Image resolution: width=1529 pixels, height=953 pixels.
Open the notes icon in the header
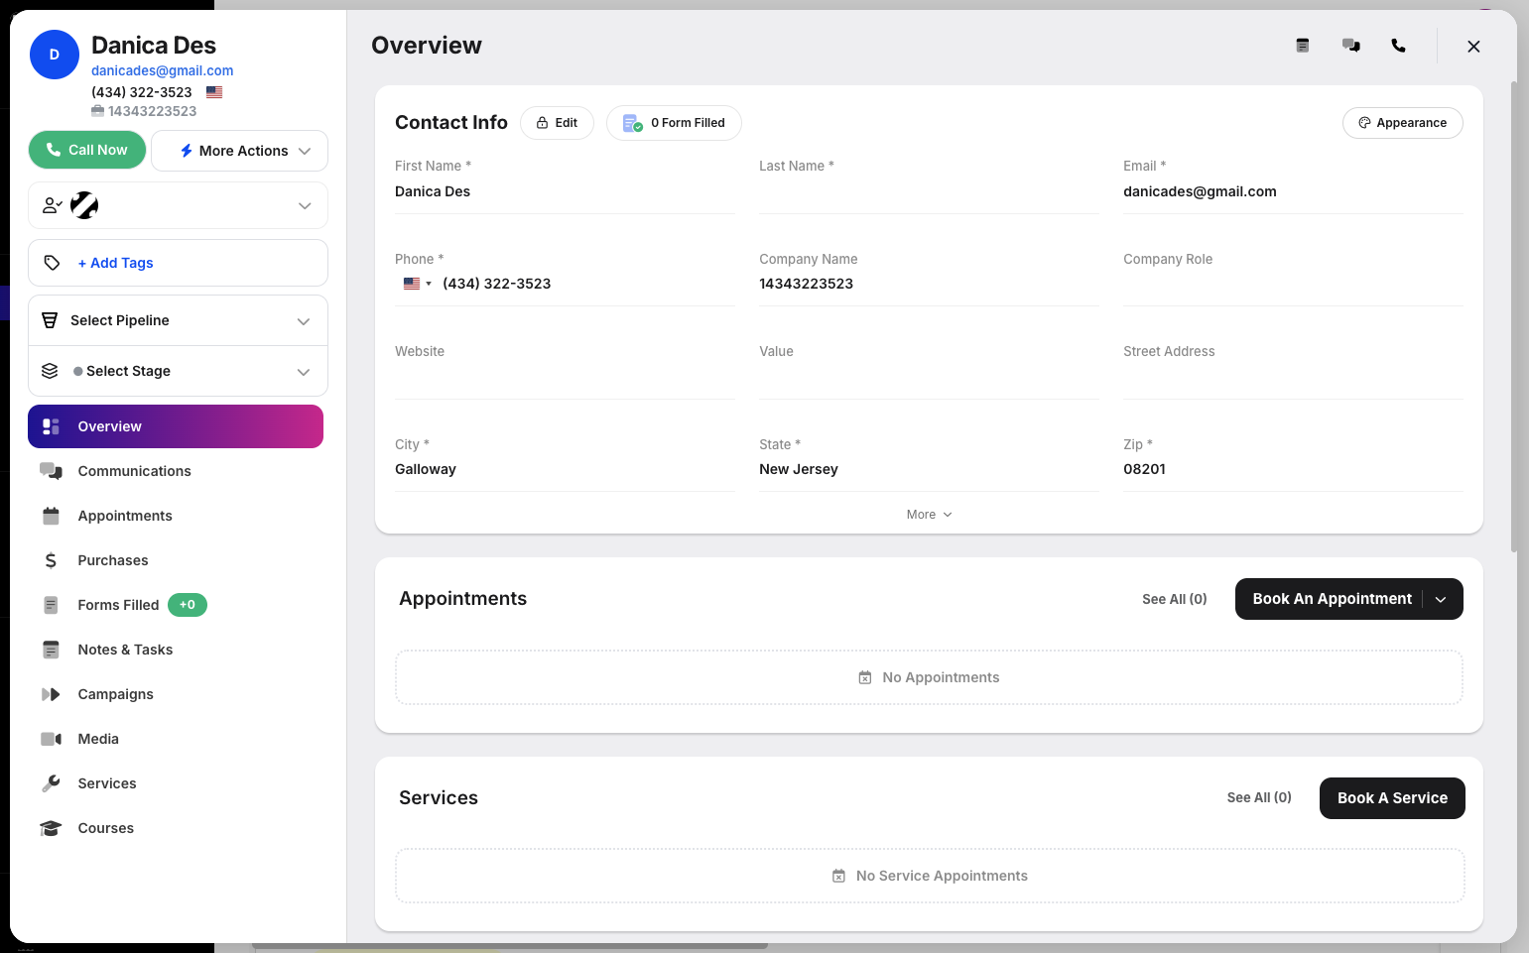coord(1303,46)
